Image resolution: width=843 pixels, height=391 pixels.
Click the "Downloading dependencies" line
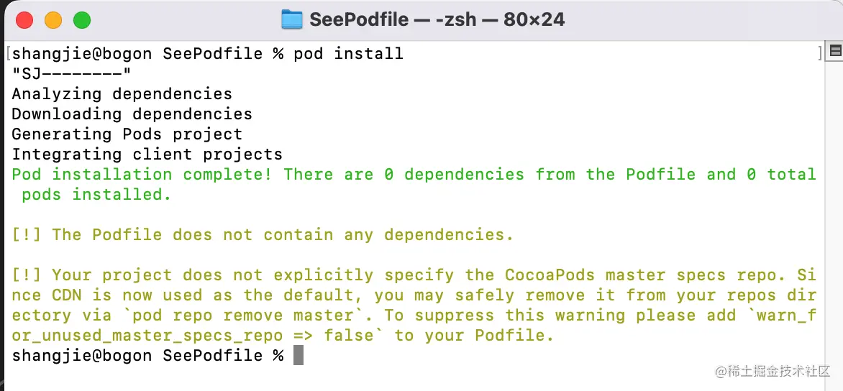pos(132,114)
